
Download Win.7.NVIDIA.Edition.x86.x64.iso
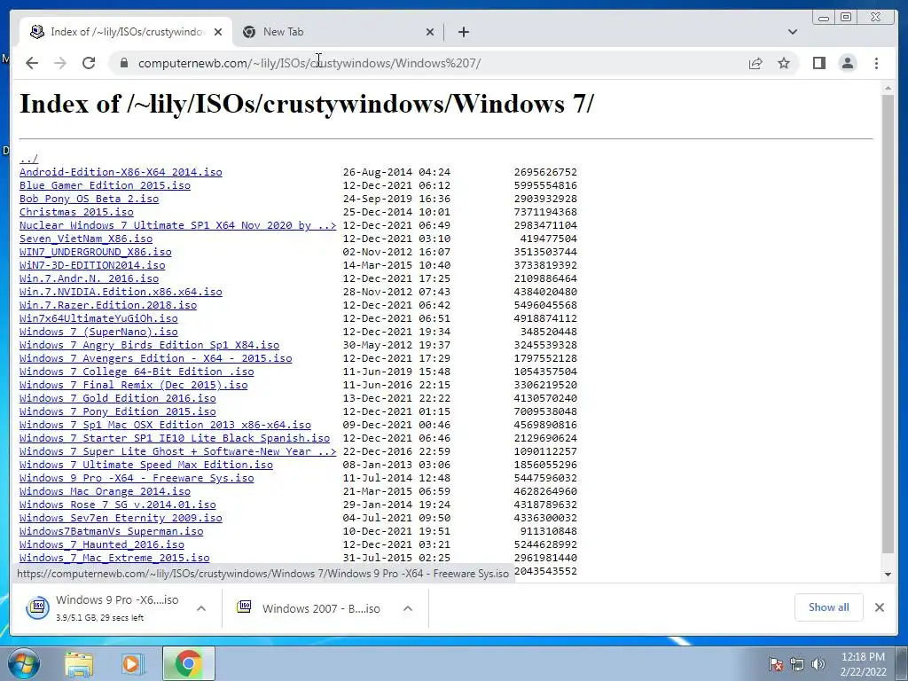[121, 292]
